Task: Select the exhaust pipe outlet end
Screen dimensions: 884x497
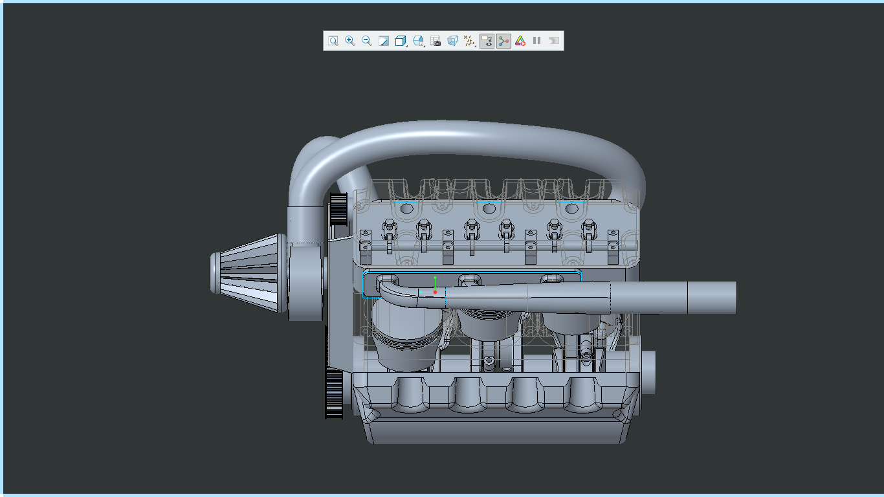Action: click(x=711, y=298)
